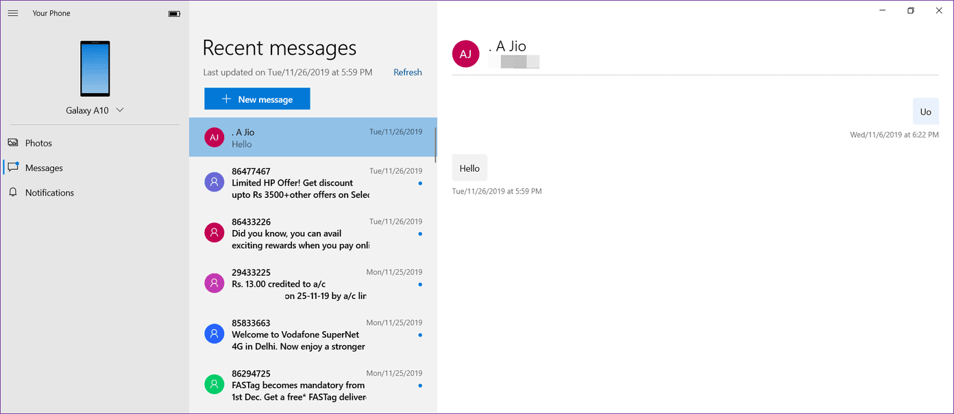
Task: Click the Wed/11/6/2019 at 6:22 PM timestamp
Action: pyautogui.click(x=894, y=135)
